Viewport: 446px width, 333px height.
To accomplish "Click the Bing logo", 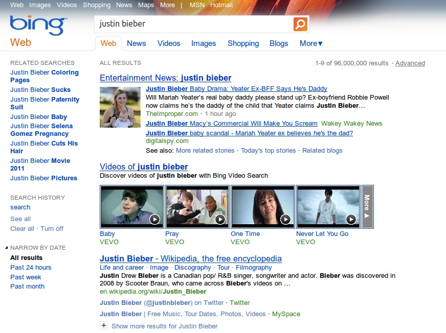I will [x=38, y=26].
